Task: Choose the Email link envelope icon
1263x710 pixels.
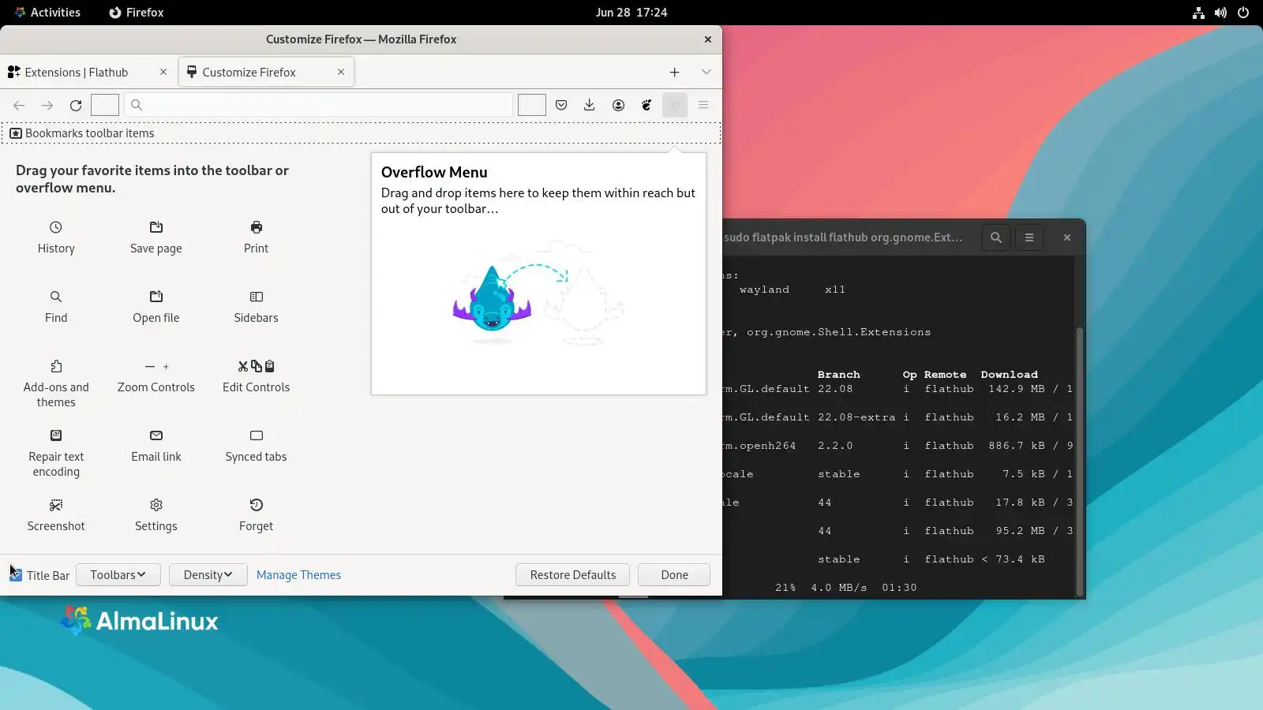Action: pyautogui.click(x=156, y=435)
